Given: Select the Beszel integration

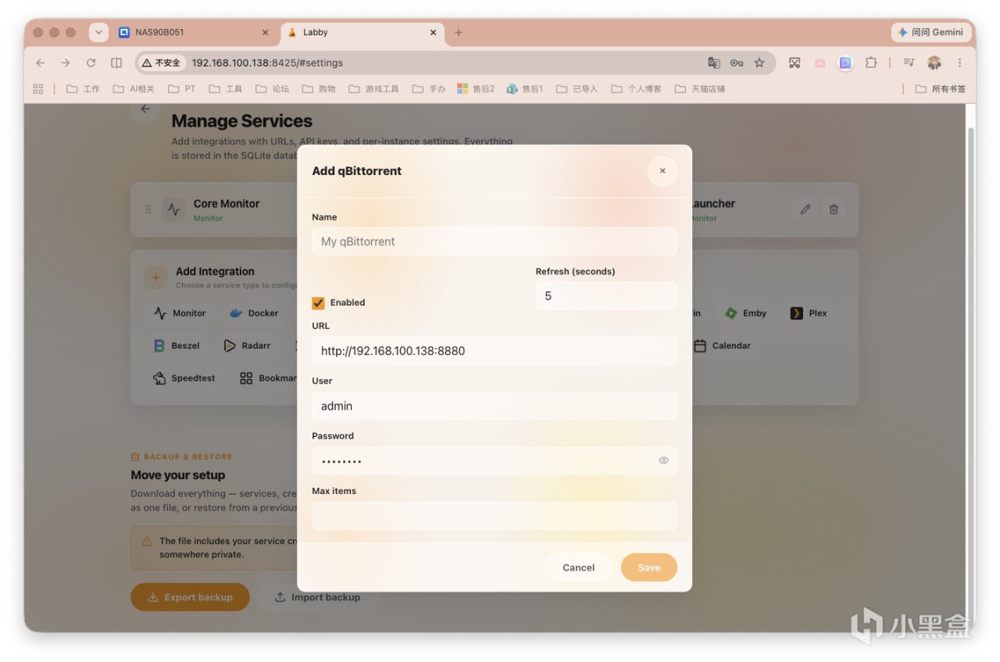Looking at the screenshot, I should (x=177, y=345).
